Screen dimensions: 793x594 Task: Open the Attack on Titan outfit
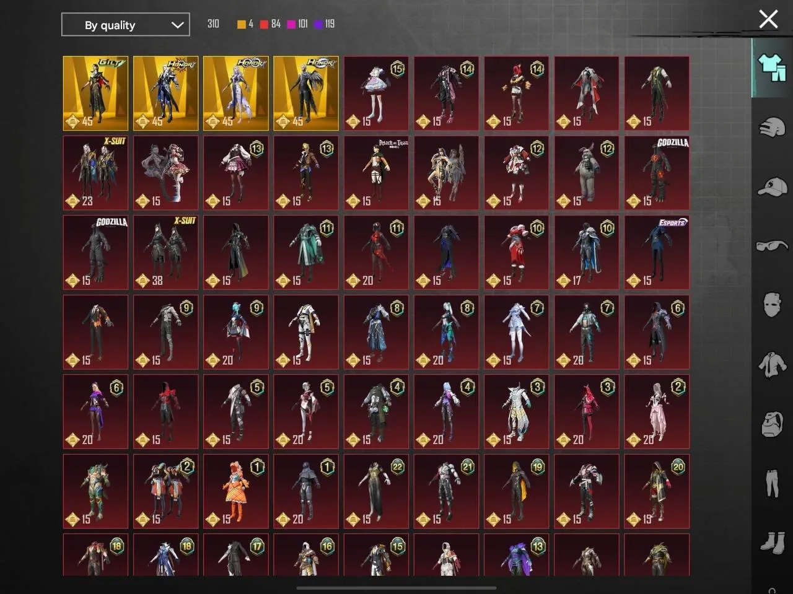pos(376,173)
